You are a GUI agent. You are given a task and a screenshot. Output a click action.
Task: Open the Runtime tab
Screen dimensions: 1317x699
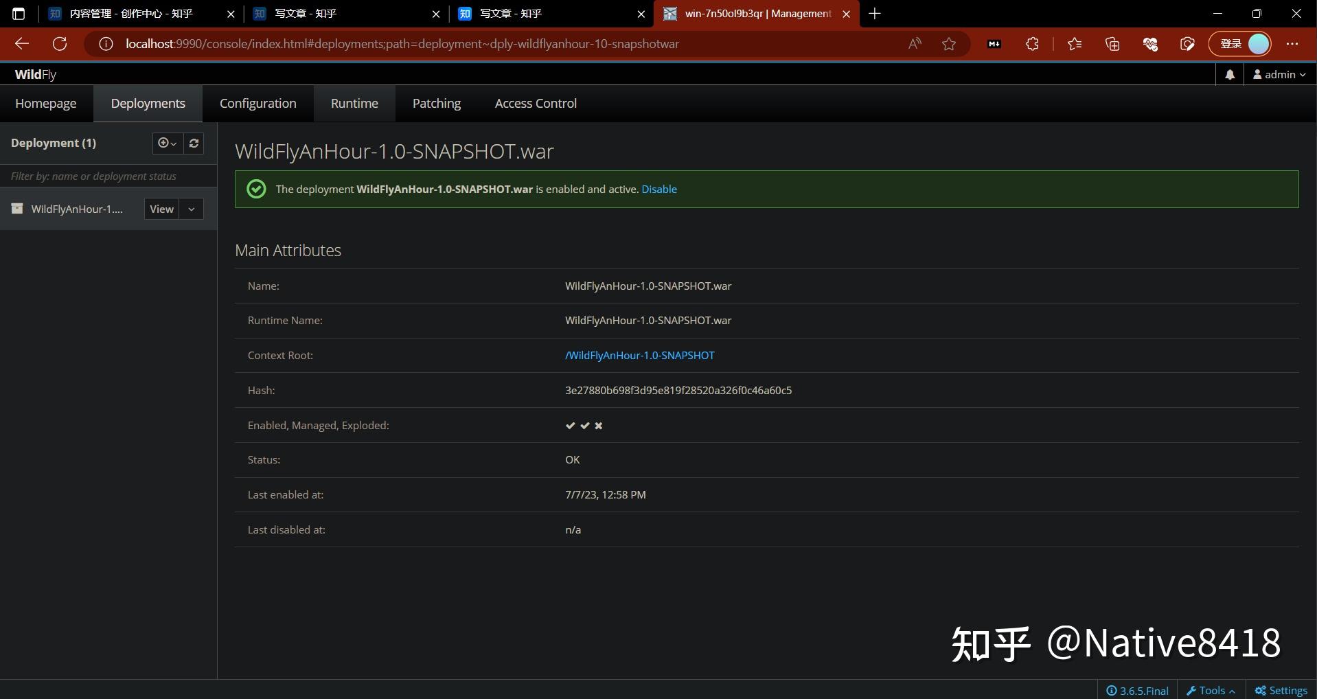coord(354,104)
